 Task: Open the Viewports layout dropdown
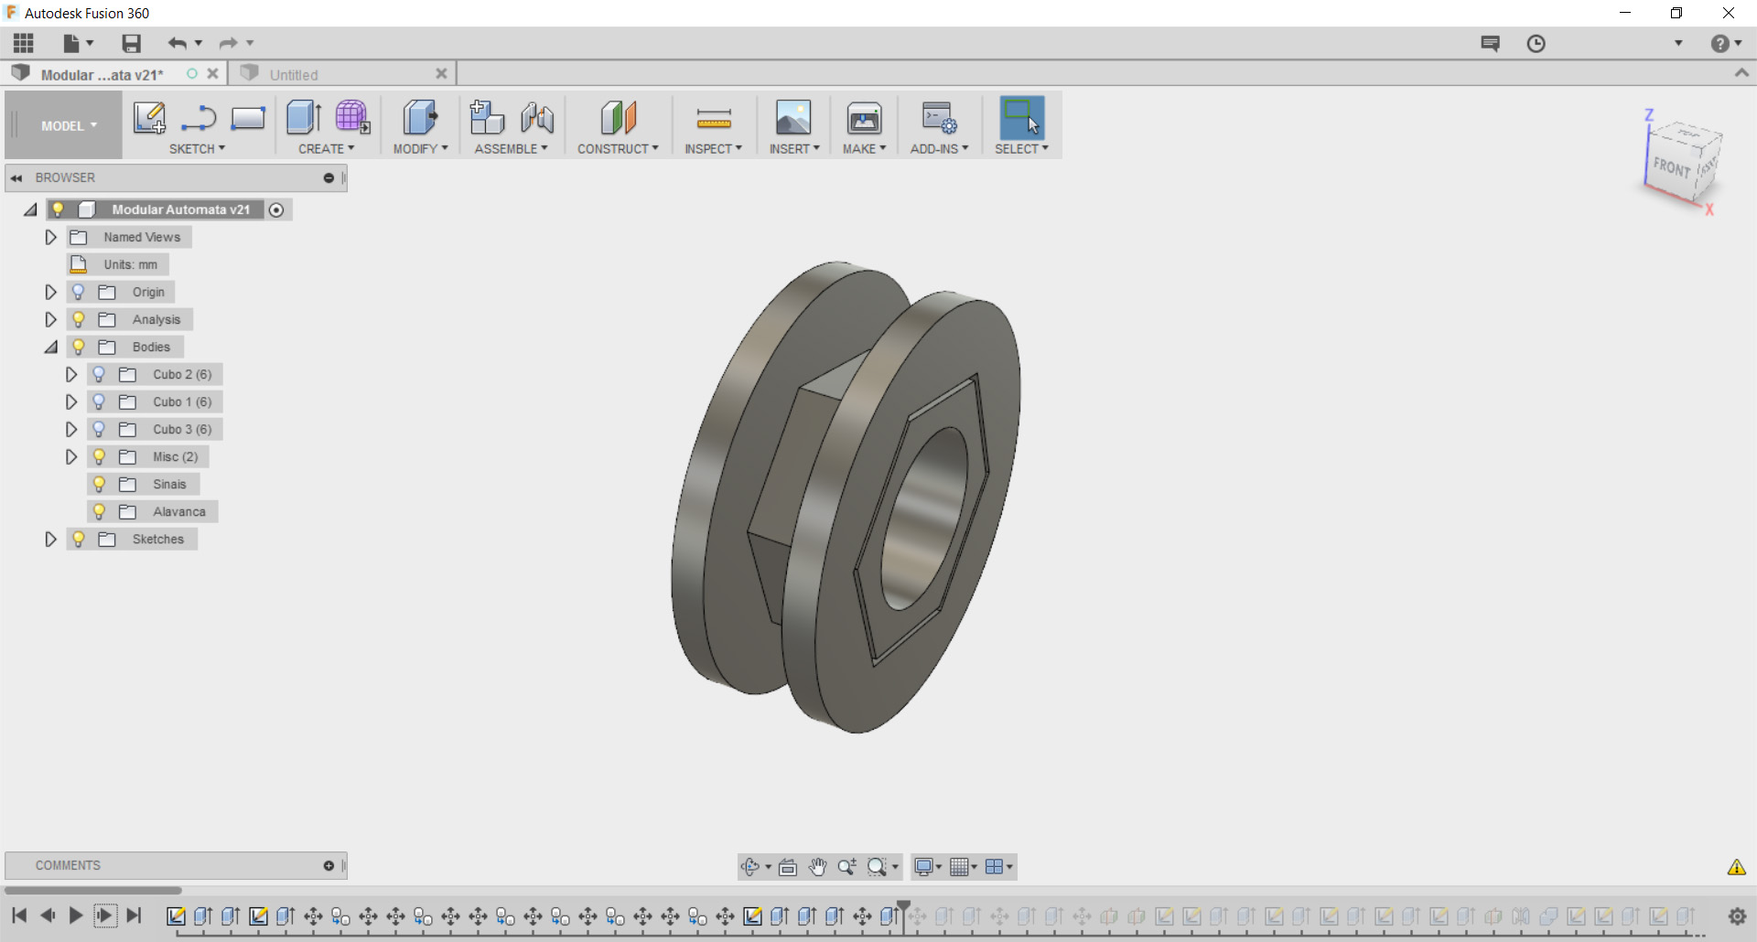click(998, 867)
